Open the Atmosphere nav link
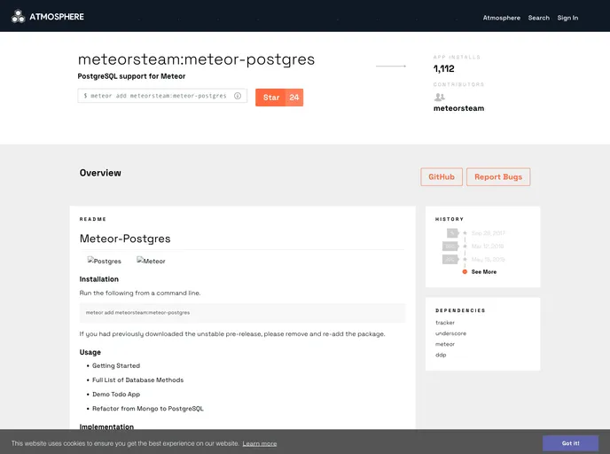Screen dimensions: 610x454 [x=501, y=18]
